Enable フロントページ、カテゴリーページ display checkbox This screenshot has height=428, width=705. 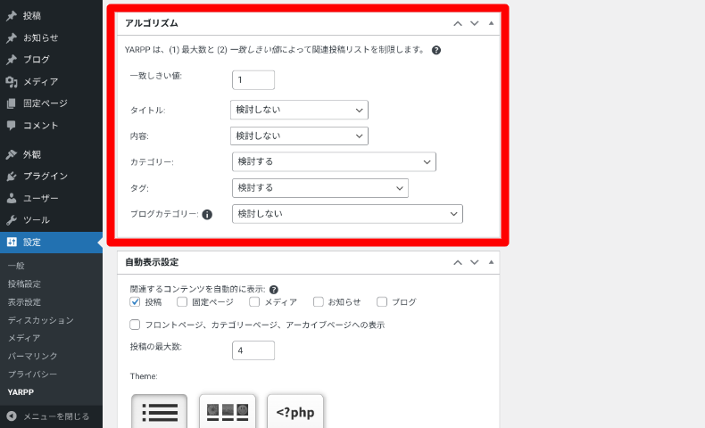coord(135,325)
